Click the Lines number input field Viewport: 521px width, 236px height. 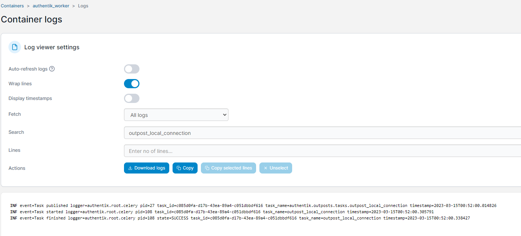258,151
